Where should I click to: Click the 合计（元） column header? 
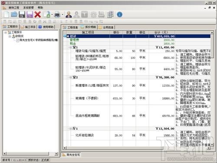coord(161,33)
